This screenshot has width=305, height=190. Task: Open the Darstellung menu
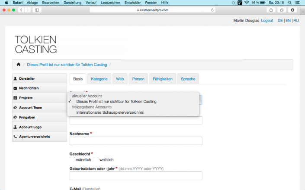(72, 3)
